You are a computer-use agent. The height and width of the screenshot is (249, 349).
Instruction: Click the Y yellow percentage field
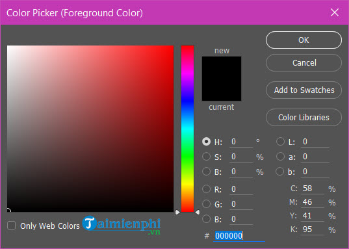[313, 216]
